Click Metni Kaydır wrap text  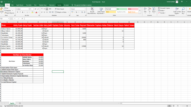(59, 9)
